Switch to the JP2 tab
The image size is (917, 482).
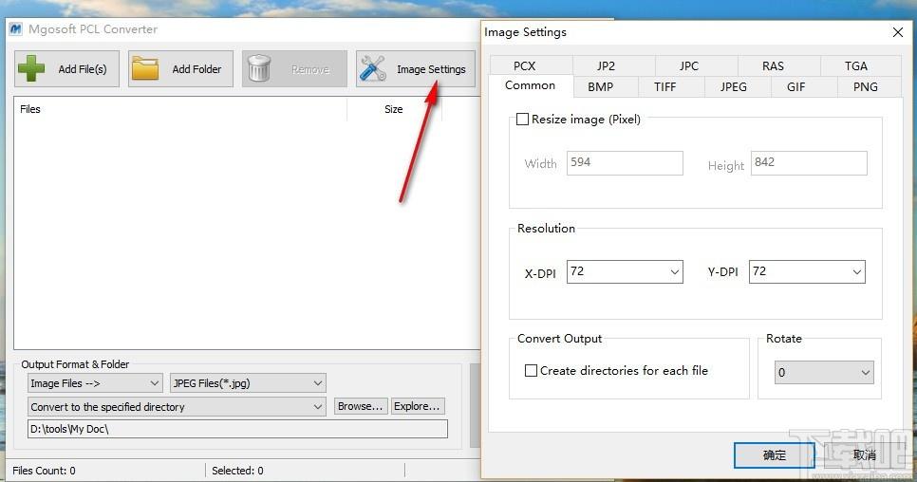point(606,66)
